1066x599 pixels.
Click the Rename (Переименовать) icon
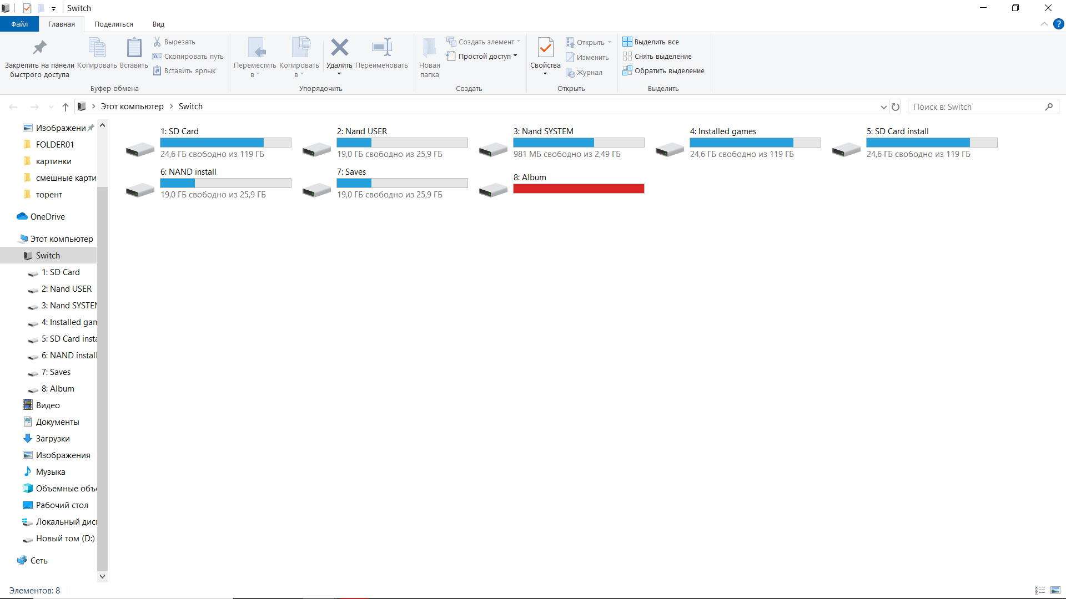(x=382, y=47)
